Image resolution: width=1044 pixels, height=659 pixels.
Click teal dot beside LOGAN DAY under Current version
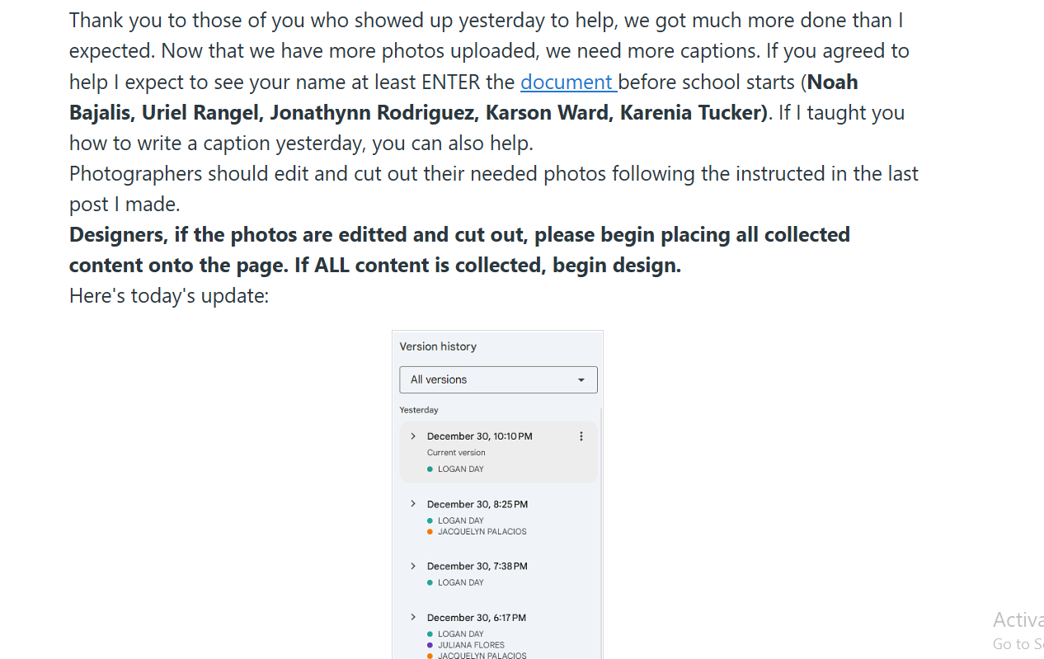coord(430,469)
